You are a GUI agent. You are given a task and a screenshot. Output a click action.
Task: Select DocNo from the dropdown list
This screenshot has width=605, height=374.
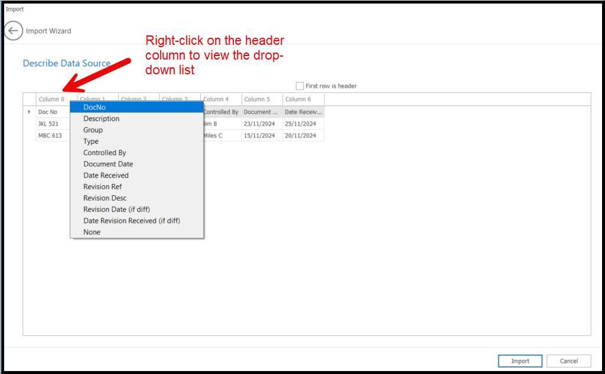point(95,107)
